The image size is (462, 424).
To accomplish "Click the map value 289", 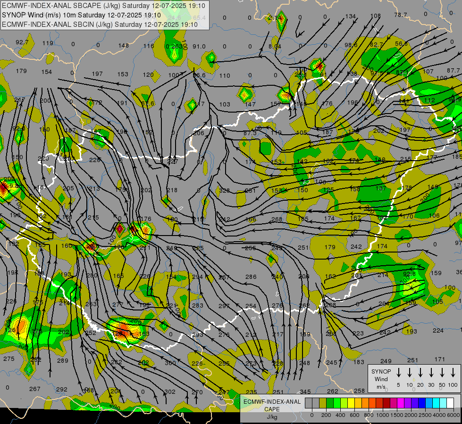I will (x=62, y=360).
